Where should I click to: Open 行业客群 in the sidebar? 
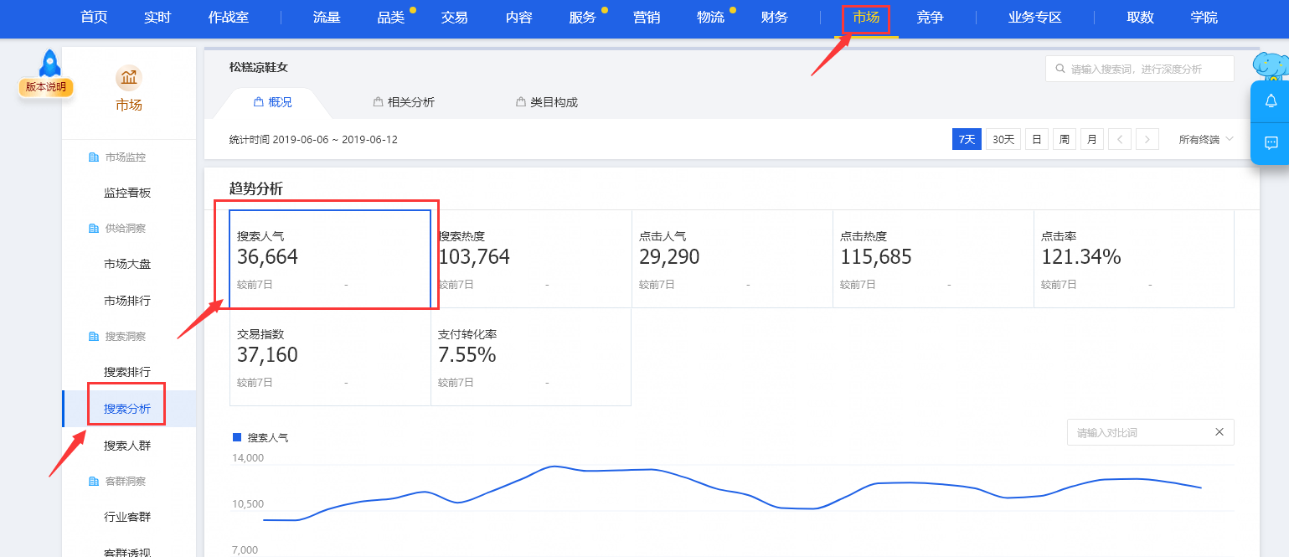pyautogui.click(x=127, y=517)
